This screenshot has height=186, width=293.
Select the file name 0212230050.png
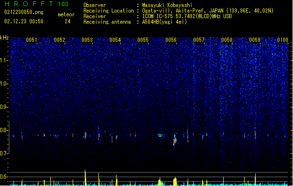point(24,12)
